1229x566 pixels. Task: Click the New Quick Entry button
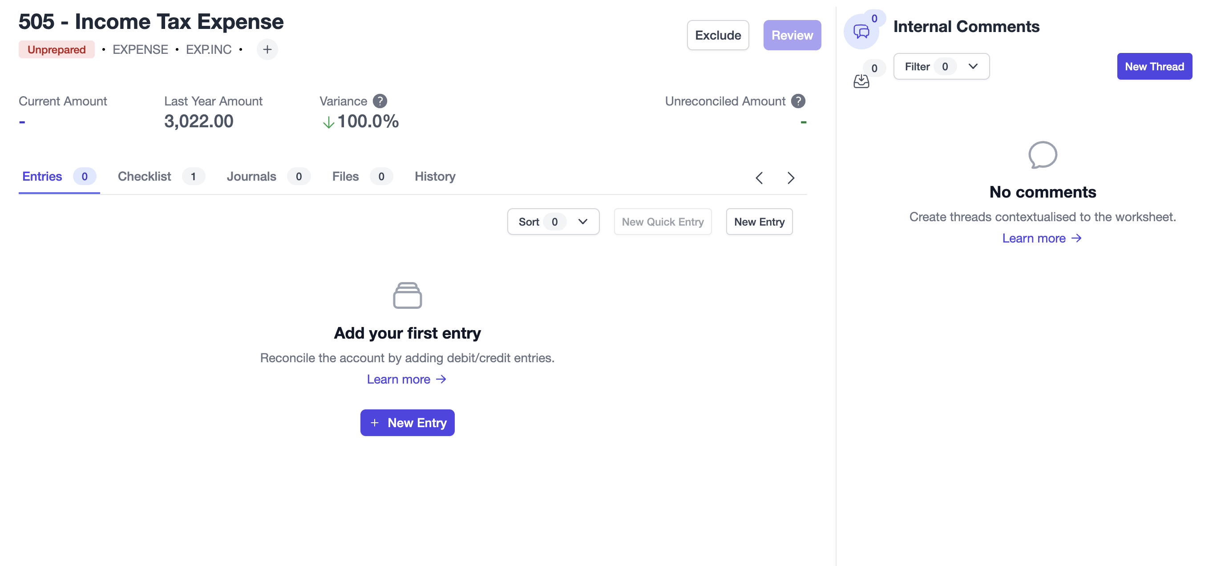(662, 221)
